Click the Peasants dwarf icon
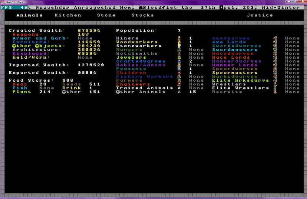Viewport: 307px width, 199px height. coord(179,69)
